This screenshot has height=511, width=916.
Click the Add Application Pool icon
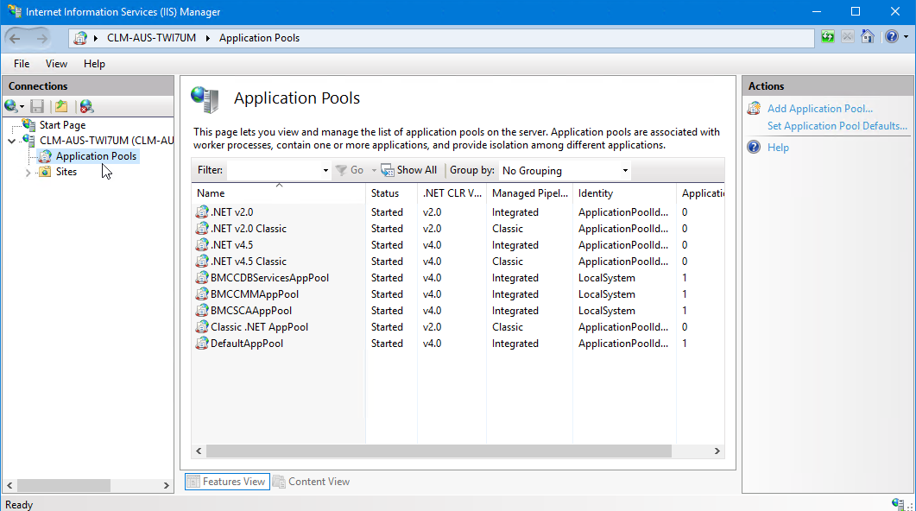coord(755,108)
